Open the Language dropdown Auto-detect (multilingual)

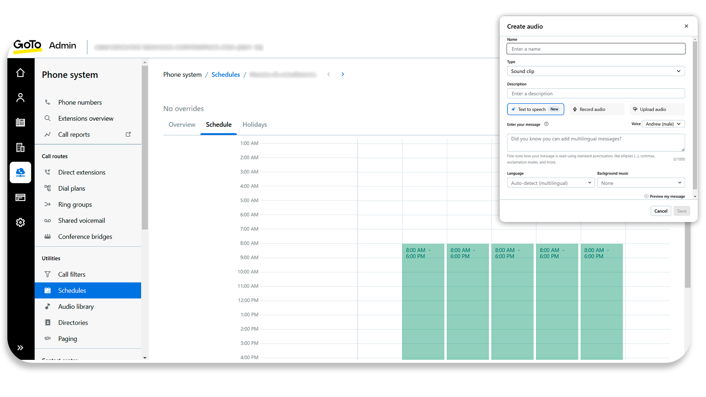tap(550, 183)
